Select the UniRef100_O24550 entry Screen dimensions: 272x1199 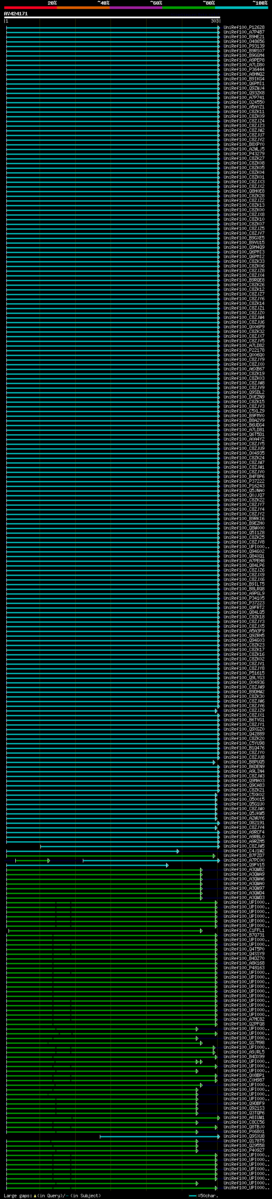tap(244, 103)
